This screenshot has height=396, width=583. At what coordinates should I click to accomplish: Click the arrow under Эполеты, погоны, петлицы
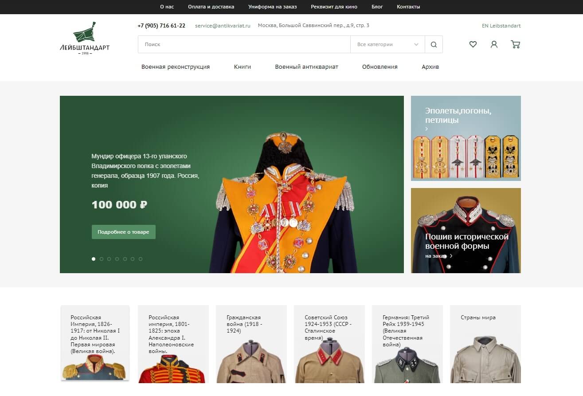coord(426,129)
